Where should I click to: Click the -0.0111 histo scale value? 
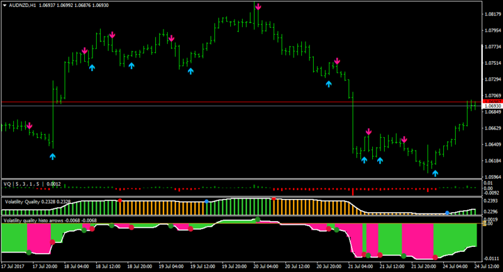click(492, 259)
